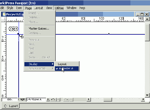Screen dimensions: 150x110
Task: Open the page pop-up arrow beside Page field
Action: [x=48, y=99]
